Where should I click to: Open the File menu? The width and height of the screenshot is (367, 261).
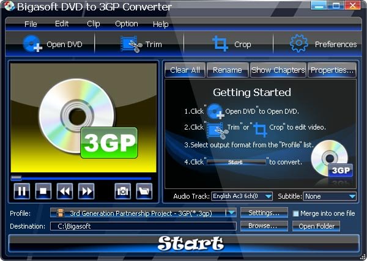31,24
